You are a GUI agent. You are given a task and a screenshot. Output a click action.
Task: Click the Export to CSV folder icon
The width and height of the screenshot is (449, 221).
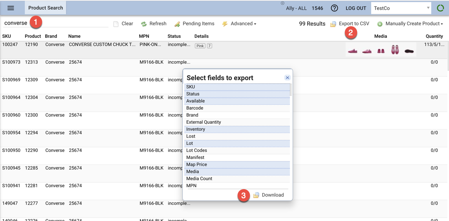click(333, 24)
